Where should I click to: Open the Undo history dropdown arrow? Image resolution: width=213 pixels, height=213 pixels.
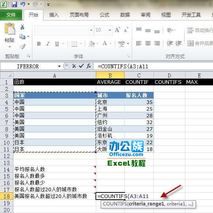(x=29, y=4)
